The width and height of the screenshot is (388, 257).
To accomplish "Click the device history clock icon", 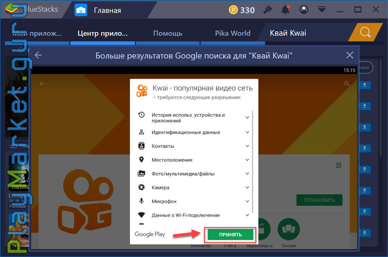I will click(141, 115).
